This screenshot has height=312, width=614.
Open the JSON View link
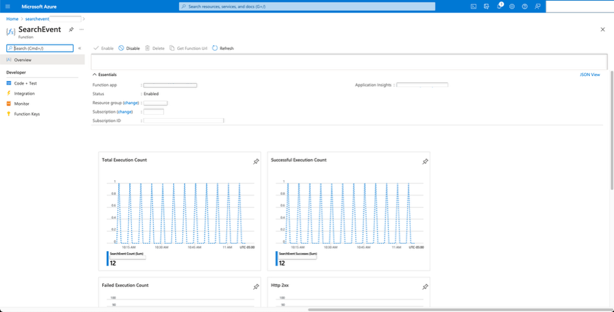tap(590, 74)
